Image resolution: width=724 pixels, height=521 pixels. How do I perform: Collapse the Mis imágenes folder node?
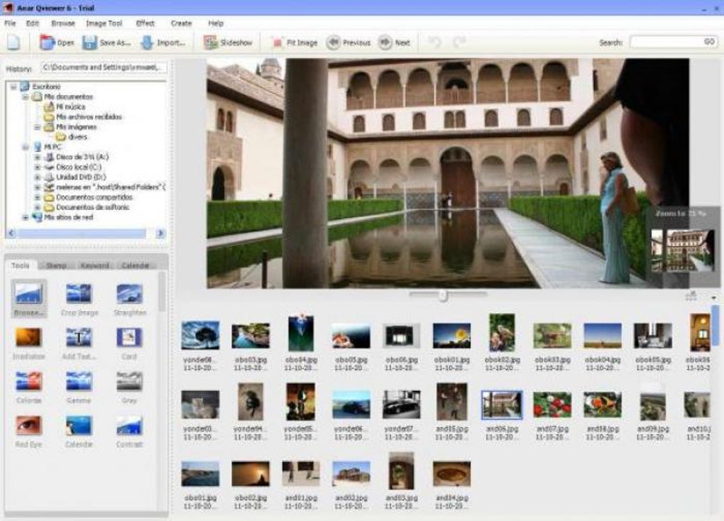coord(38,127)
